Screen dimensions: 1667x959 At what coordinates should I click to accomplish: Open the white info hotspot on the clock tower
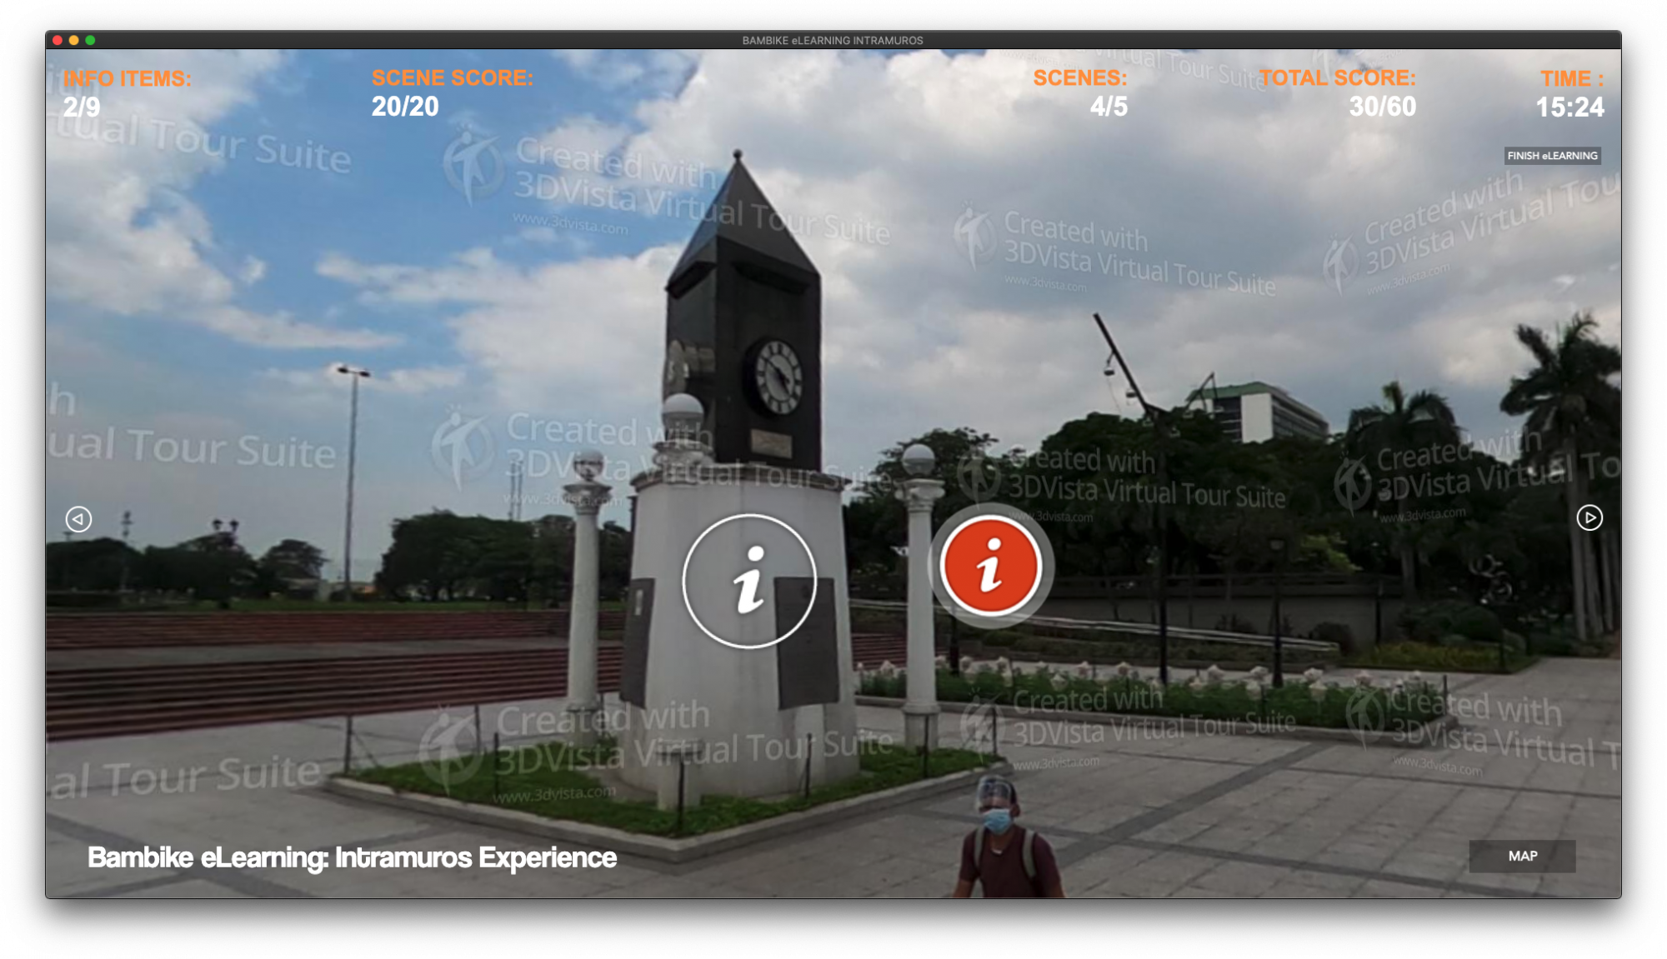[x=748, y=581]
